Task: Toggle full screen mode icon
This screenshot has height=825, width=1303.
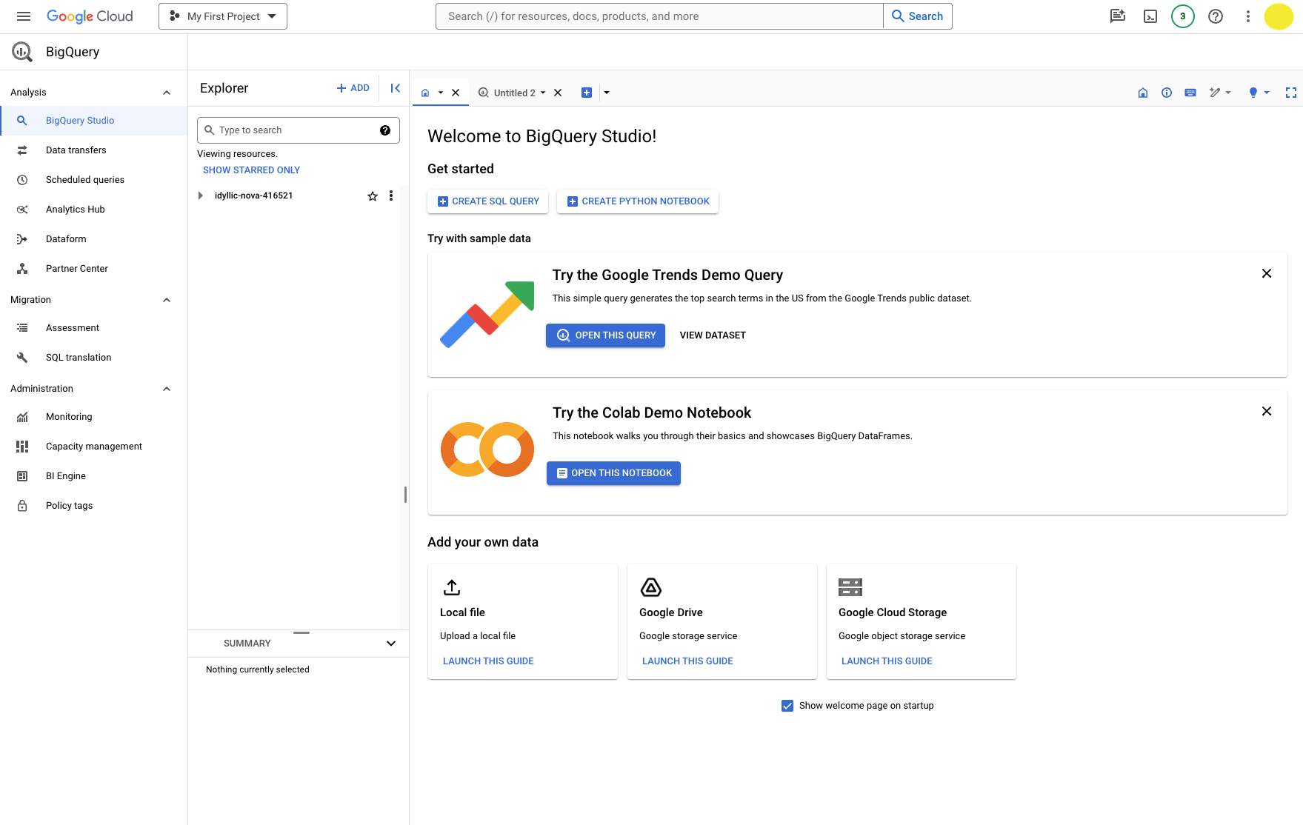Action: [x=1290, y=93]
